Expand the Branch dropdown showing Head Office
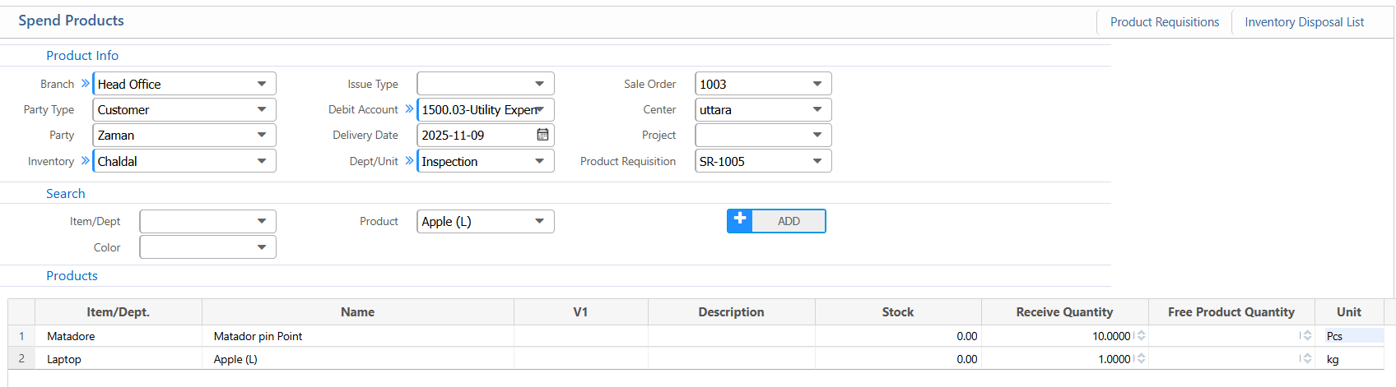Image resolution: width=1396 pixels, height=387 pixels. click(x=261, y=84)
